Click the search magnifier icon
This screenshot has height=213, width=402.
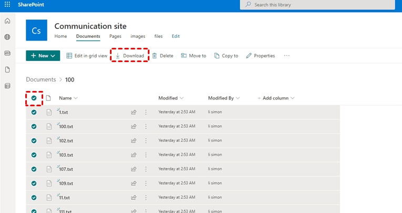pos(248,4)
